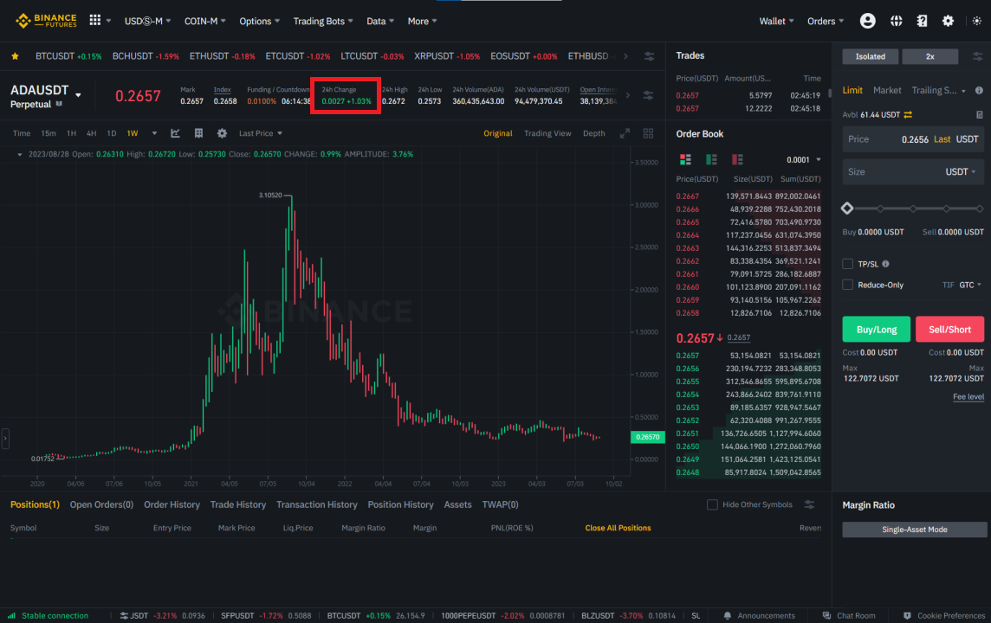
Task: Open the language globe icon
Action: coord(897,21)
